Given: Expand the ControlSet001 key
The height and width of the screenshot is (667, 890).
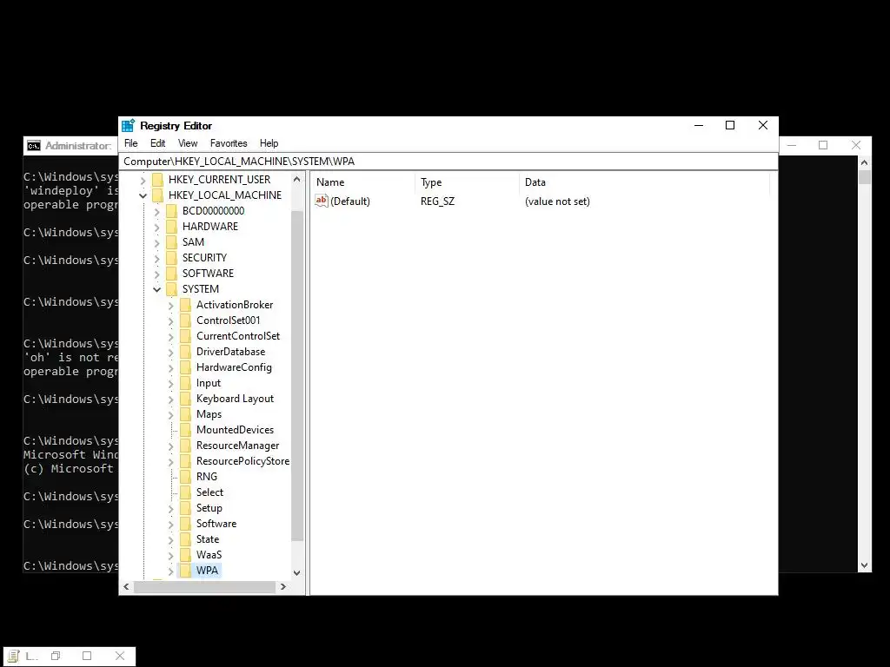Looking at the screenshot, I should [x=171, y=321].
